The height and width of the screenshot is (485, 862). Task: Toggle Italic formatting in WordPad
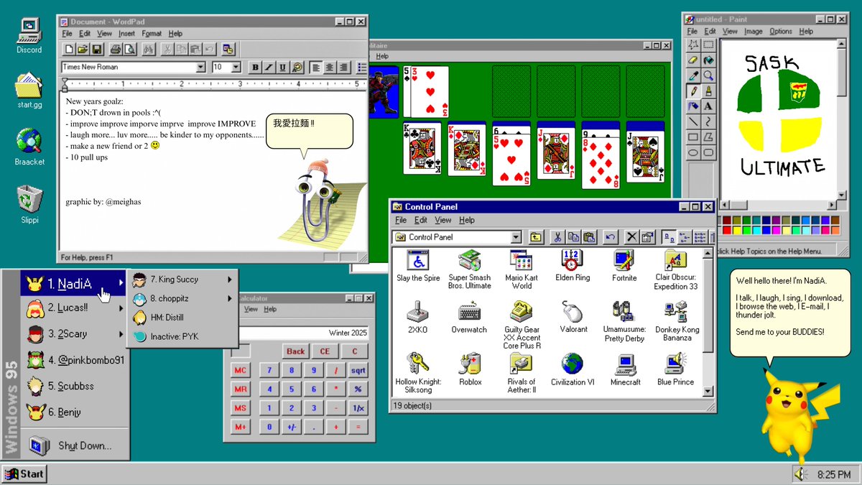[x=269, y=67]
